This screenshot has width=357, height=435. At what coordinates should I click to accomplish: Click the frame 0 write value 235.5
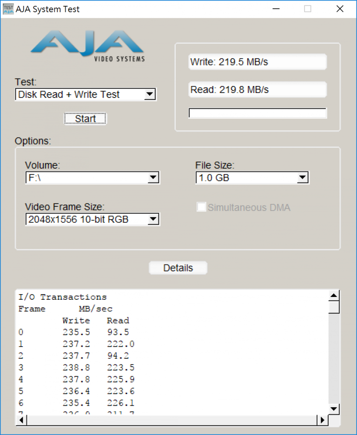click(x=76, y=332)
